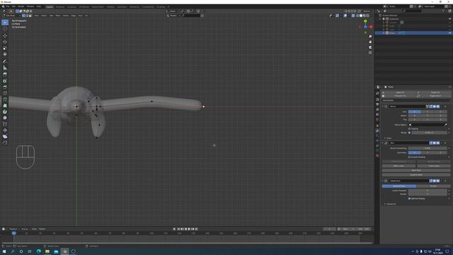Click Mark Loose in Skin modifier
Viewport: 453px width, 255px height.
[x=398, y=166]
